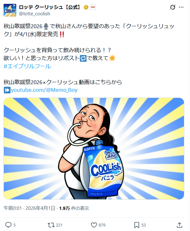Image resolution: width=190 pixels, height=231 pixels.
Task: Open the three-dot more options menu
Action: point(181,7)
